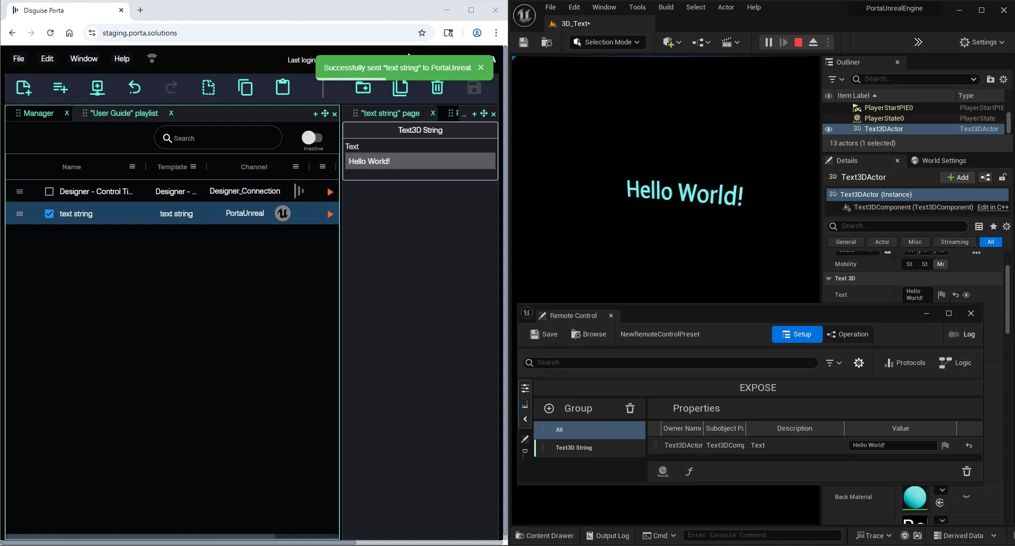Toggle the Inactive switch in Manager
1015x546 pixels.
tap(312, 138)
